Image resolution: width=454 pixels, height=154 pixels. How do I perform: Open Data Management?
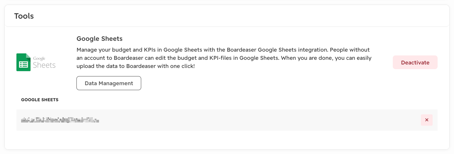109,83
